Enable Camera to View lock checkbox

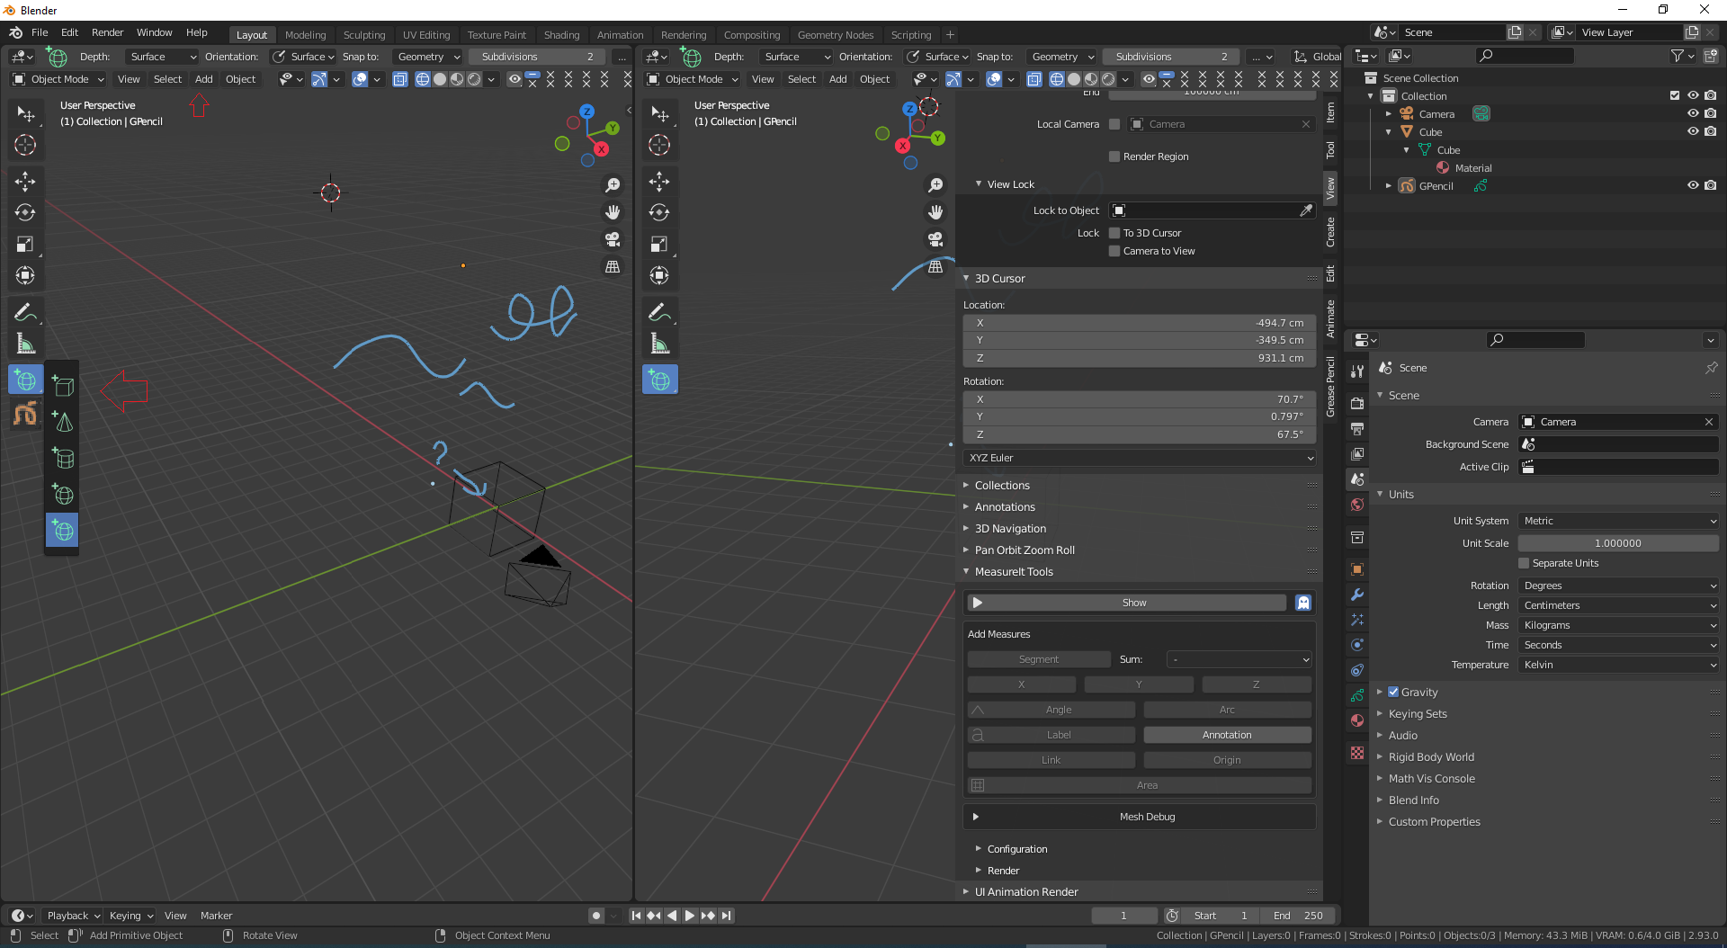pyautogui.click(x=1114, y=251)
